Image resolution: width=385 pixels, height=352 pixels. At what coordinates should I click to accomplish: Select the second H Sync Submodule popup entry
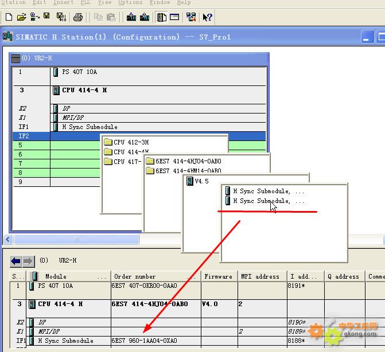tap(265, 201)
